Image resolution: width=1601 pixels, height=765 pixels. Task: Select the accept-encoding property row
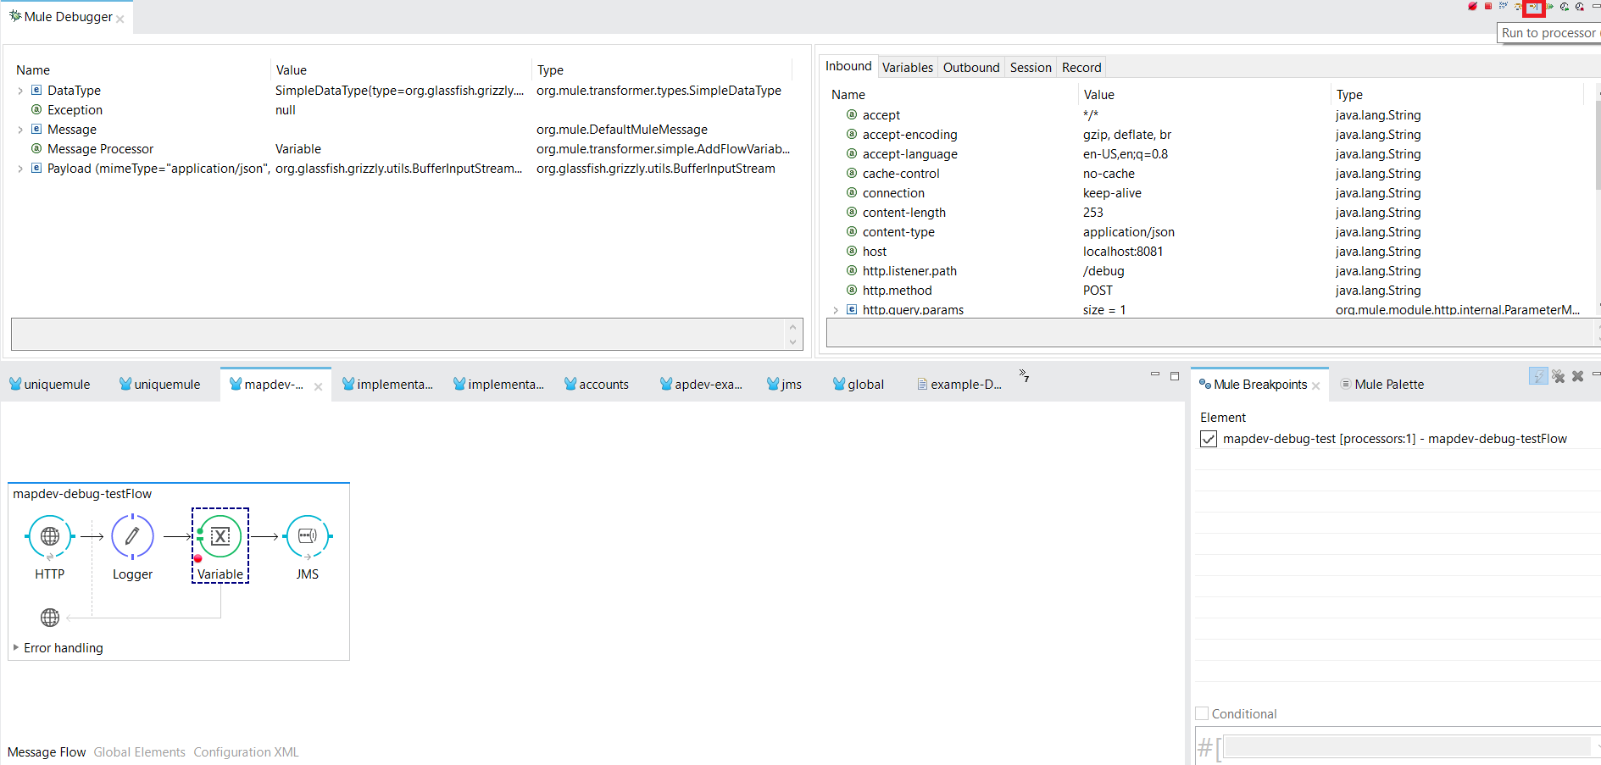pyautogui.click(x=1208, y=135)
